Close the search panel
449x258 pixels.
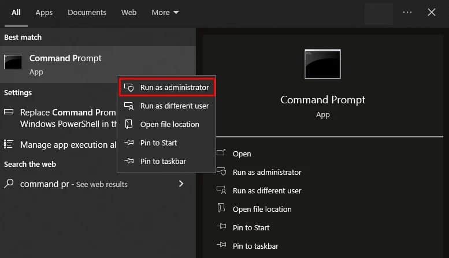pos(432,12)
